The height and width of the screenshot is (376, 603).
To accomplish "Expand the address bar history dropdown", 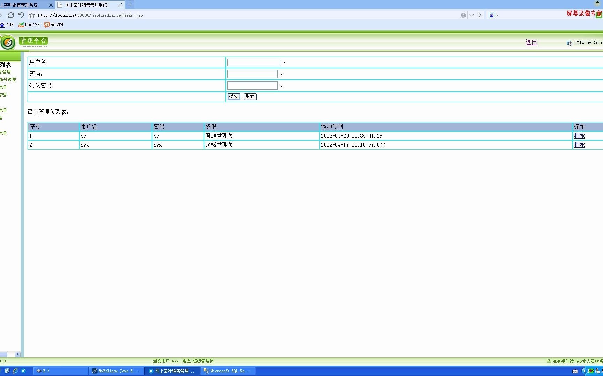I will point(471,15).
